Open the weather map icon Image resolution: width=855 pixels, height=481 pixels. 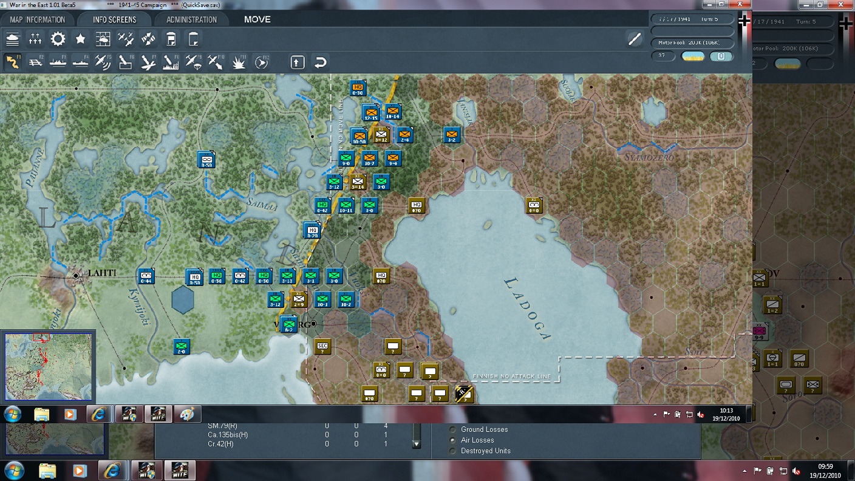pos(103,40)
